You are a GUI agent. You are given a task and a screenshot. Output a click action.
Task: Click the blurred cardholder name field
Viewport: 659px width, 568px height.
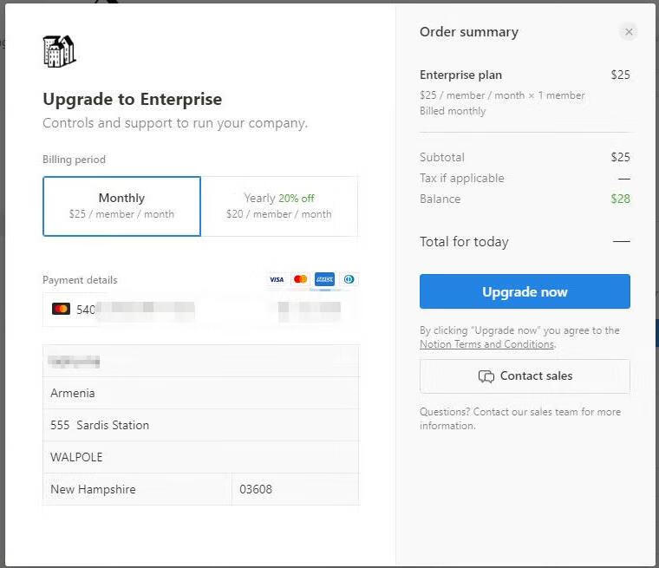click(200, 362)
